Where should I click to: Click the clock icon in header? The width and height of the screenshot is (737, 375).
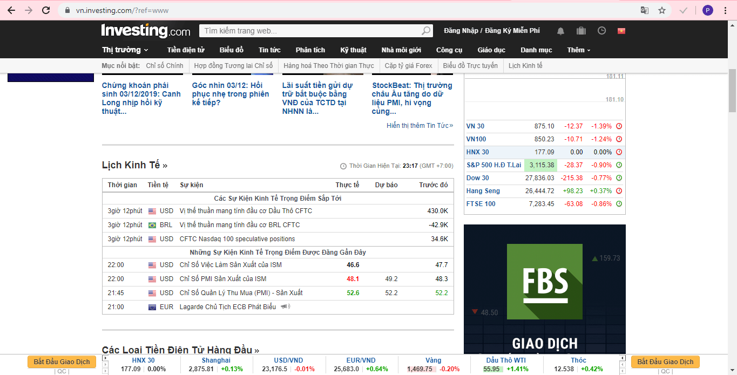[x=601, y=31]
